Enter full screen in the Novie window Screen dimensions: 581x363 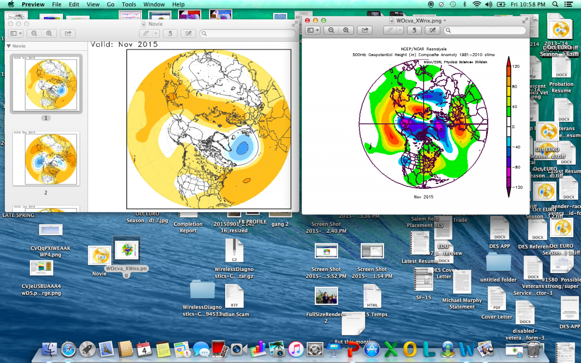click(x=295, y=24)
